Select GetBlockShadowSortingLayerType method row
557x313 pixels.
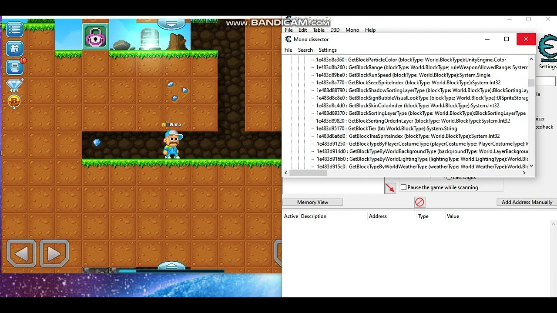[422, 90]
